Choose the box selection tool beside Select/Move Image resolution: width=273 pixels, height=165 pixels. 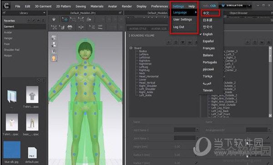pos(73,19)
